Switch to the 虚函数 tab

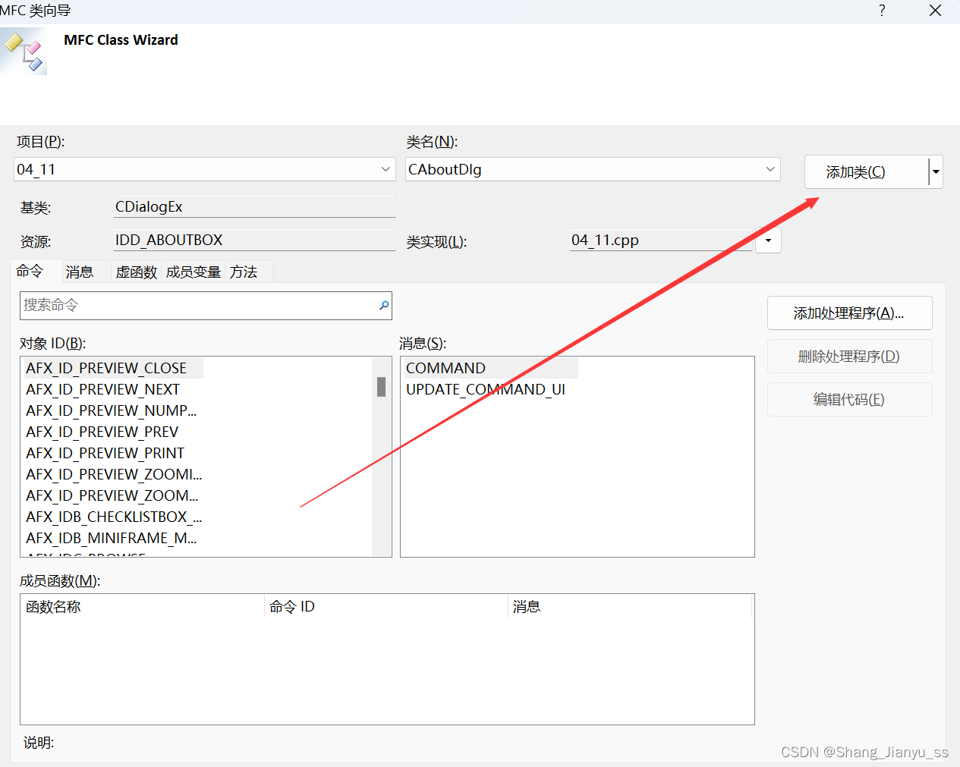[135, 271]
